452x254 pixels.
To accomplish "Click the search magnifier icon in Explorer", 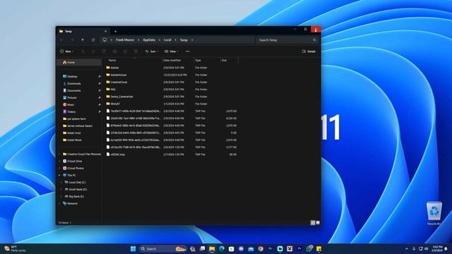I will [314, 40].
